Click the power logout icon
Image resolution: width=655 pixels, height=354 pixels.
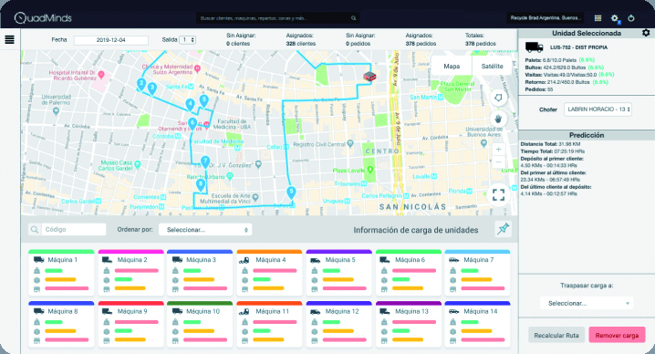pos(631,18)
